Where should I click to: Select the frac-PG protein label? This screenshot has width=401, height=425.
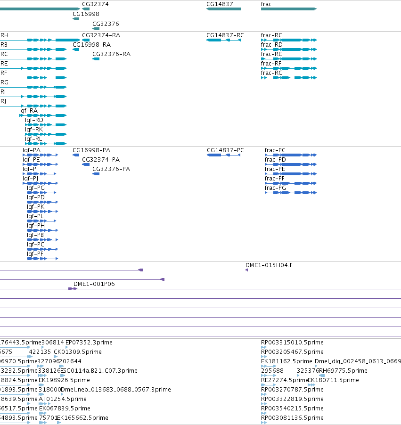coord(275,188)
